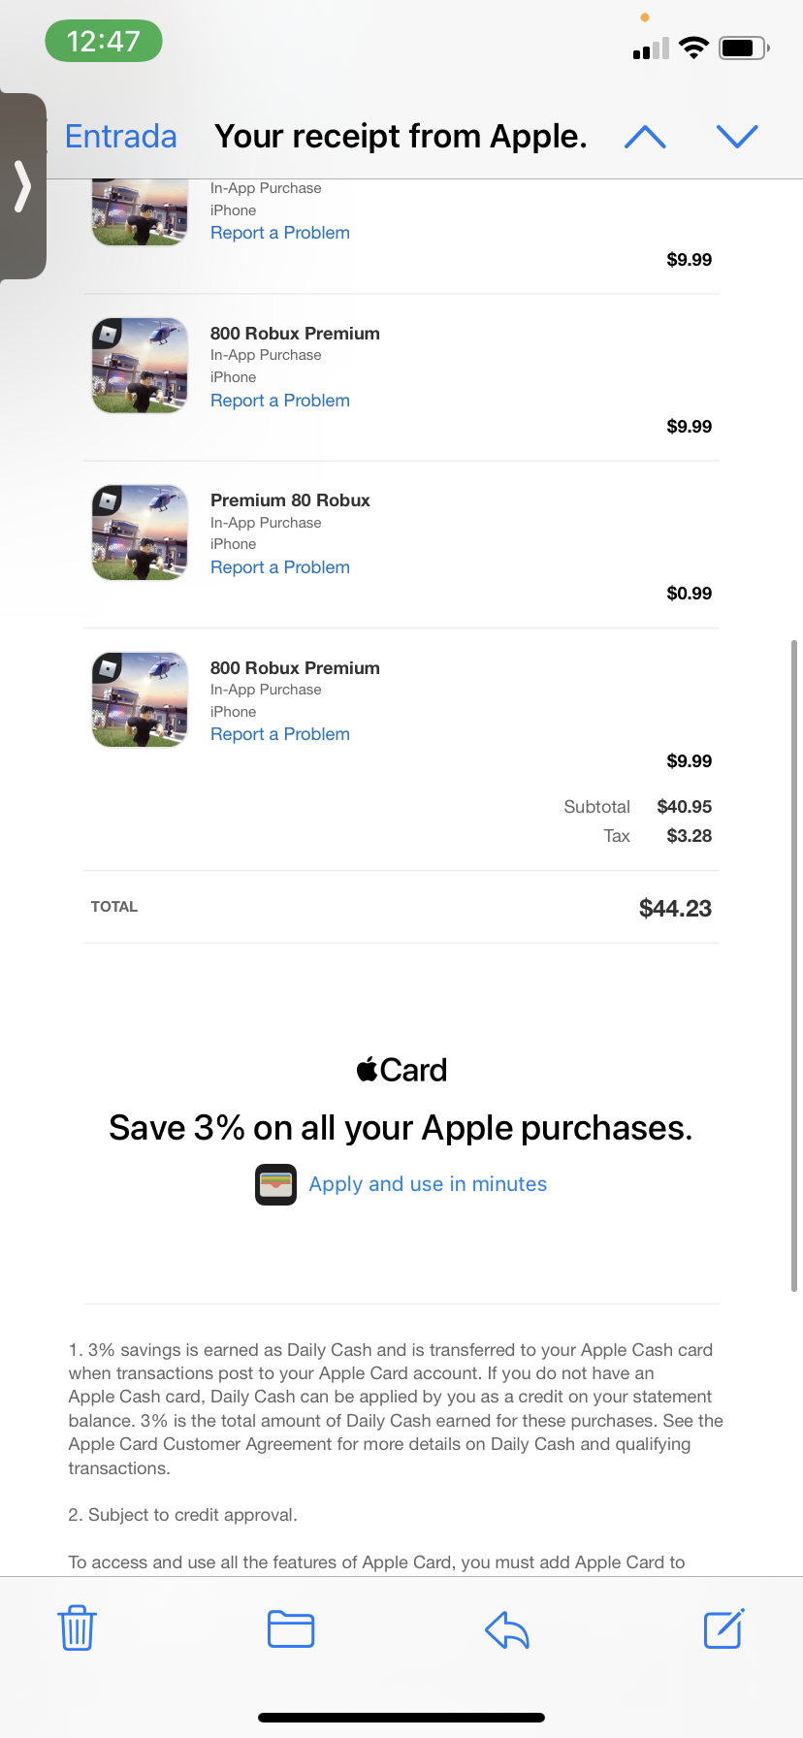Tap the battery indicator in status bar

(744, 48)
